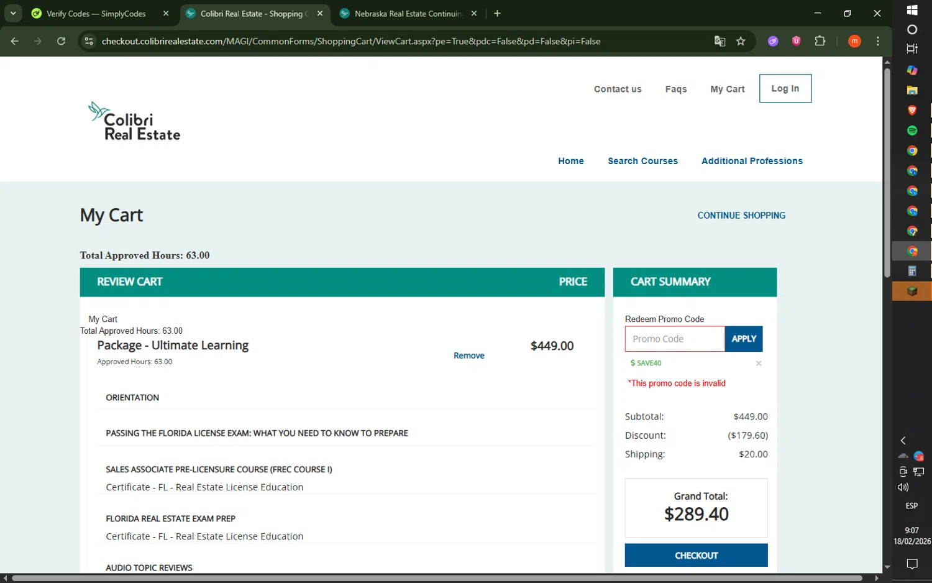
Task: Click the Colibri Real Estate logo
Action: (134, 121)
